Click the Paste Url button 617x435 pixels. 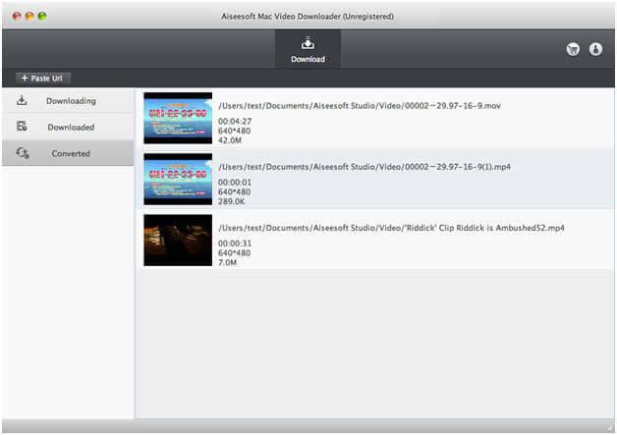coord(43,78)
